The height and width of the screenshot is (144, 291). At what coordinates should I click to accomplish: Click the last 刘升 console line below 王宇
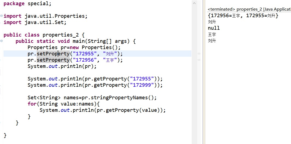(212, 41)
